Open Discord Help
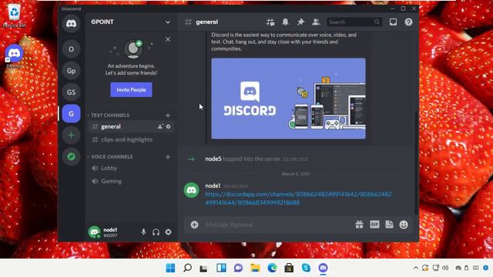 [x=408, y=22]
